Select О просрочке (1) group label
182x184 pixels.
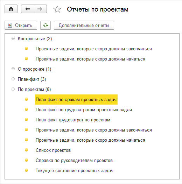click(x=35, y=69)
